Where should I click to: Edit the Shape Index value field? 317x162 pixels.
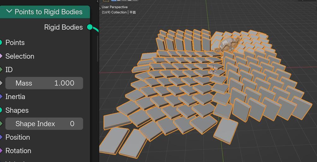point(44,124)
